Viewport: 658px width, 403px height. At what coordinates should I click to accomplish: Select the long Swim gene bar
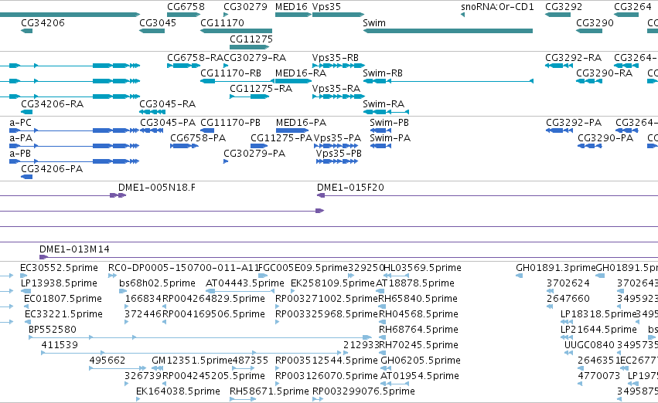448,31
